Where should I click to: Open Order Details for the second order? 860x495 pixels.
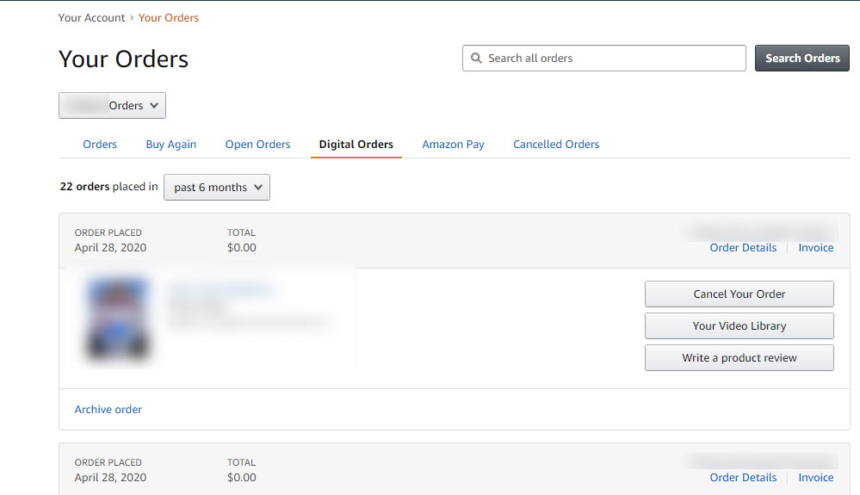743,478
